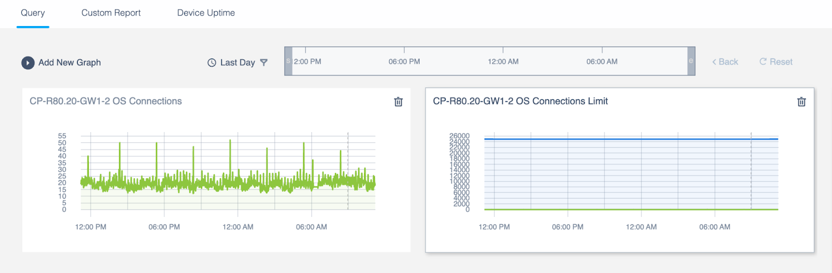Select the Query tab
The image size is (832, 273).
[33, 12]
